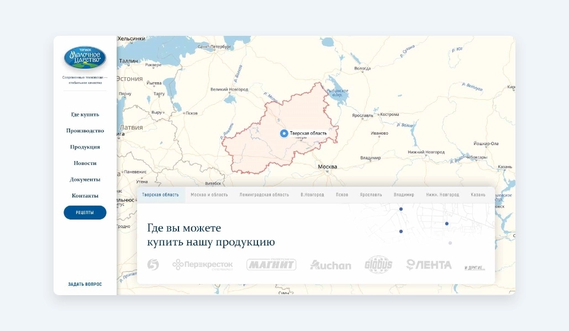Click Чебоксары on the map
Screen dimensions: 569x331
coord(476,157)
